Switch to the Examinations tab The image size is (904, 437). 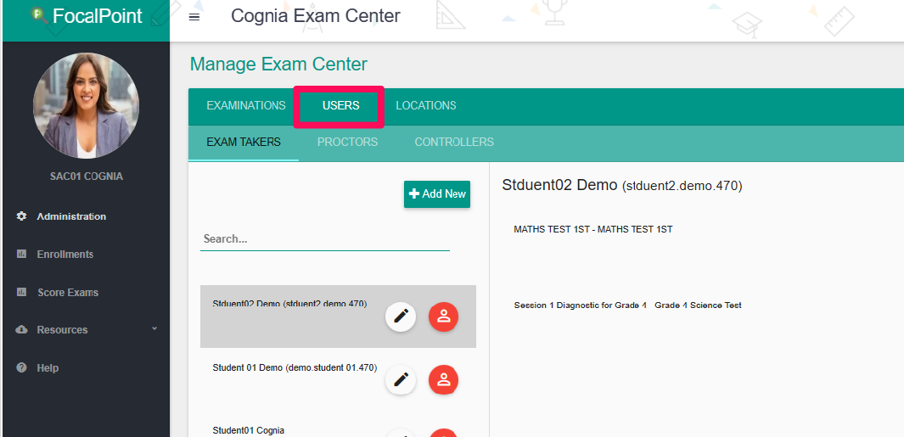tap(246, 106)
